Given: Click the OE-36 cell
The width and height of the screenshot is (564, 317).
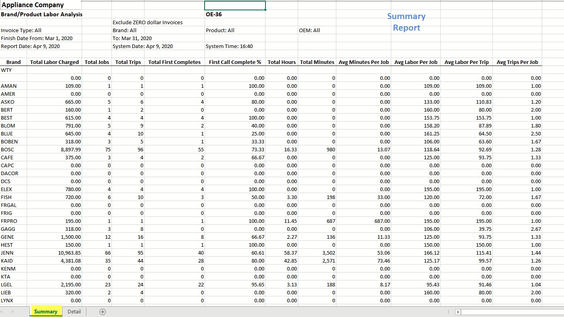Looking at the screenshot, I should pyautogui.click(x=235, y=14).
